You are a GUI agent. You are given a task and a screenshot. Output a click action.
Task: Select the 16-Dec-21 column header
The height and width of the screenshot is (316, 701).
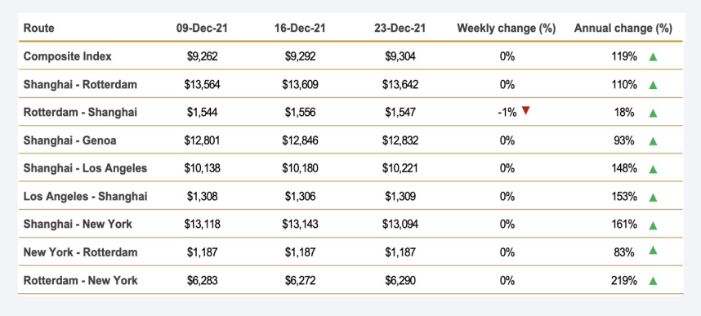pyautogui.click(x=300, y=28)
